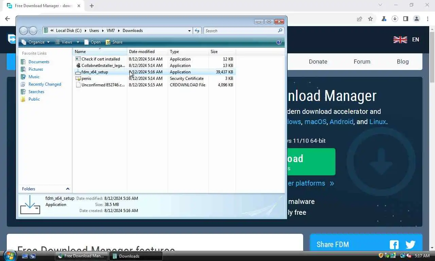Click the Downloads taskbar button
This screenshot has width=435, height=261.
click(x=136, y=256)
